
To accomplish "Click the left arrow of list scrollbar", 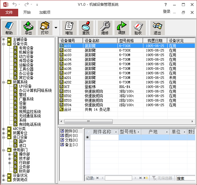I will coord(61,121).
